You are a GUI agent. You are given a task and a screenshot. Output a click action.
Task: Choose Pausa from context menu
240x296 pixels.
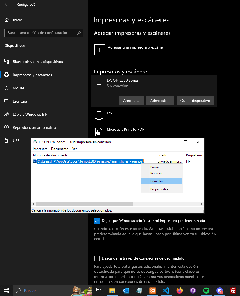click(162, 167)
